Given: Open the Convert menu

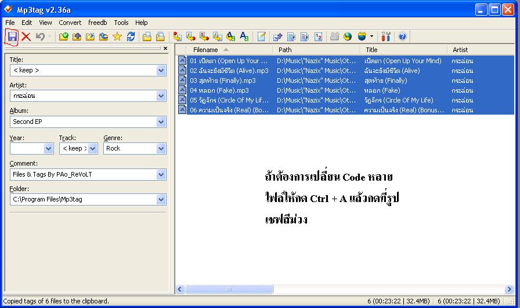Looking at the screenshot, I should point(70,23).
